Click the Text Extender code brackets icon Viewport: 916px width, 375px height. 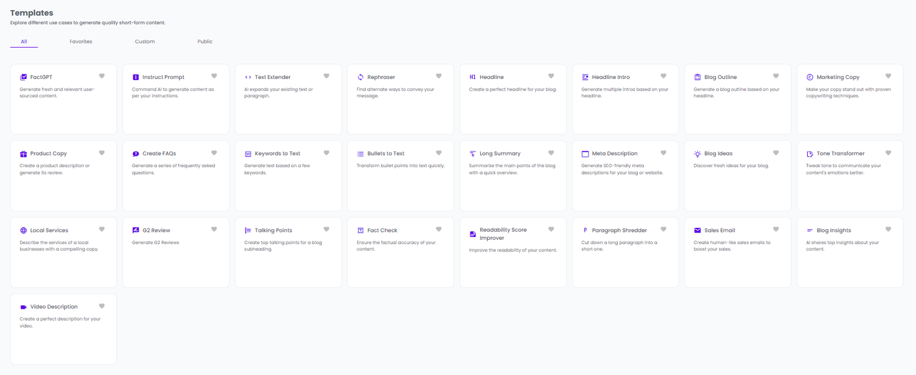click(248, 77)
